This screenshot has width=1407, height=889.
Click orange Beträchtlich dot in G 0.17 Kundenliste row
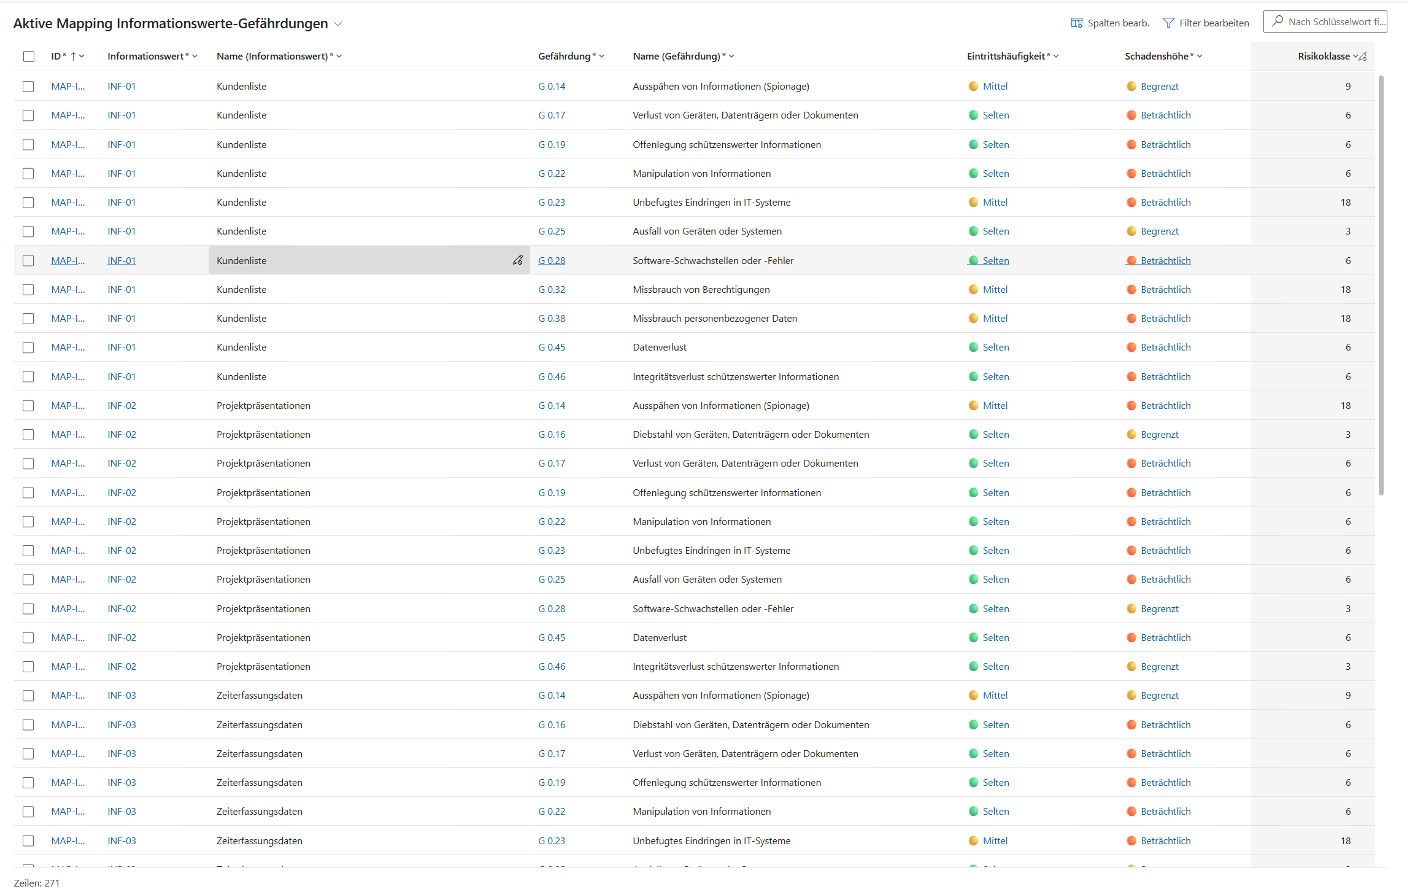(1131, 115)
